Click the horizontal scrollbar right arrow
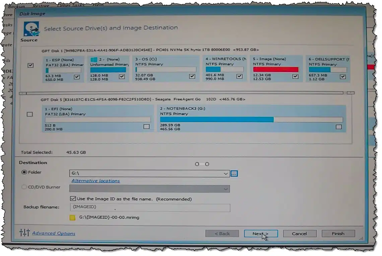Image resolution: width=382 pixels, height=256 pixels. point(351,93)
